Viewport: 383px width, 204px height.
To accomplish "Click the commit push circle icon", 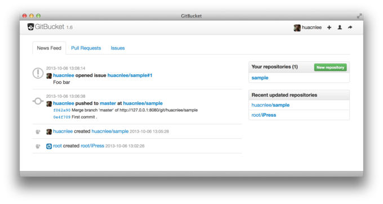I will pos(38,101).
